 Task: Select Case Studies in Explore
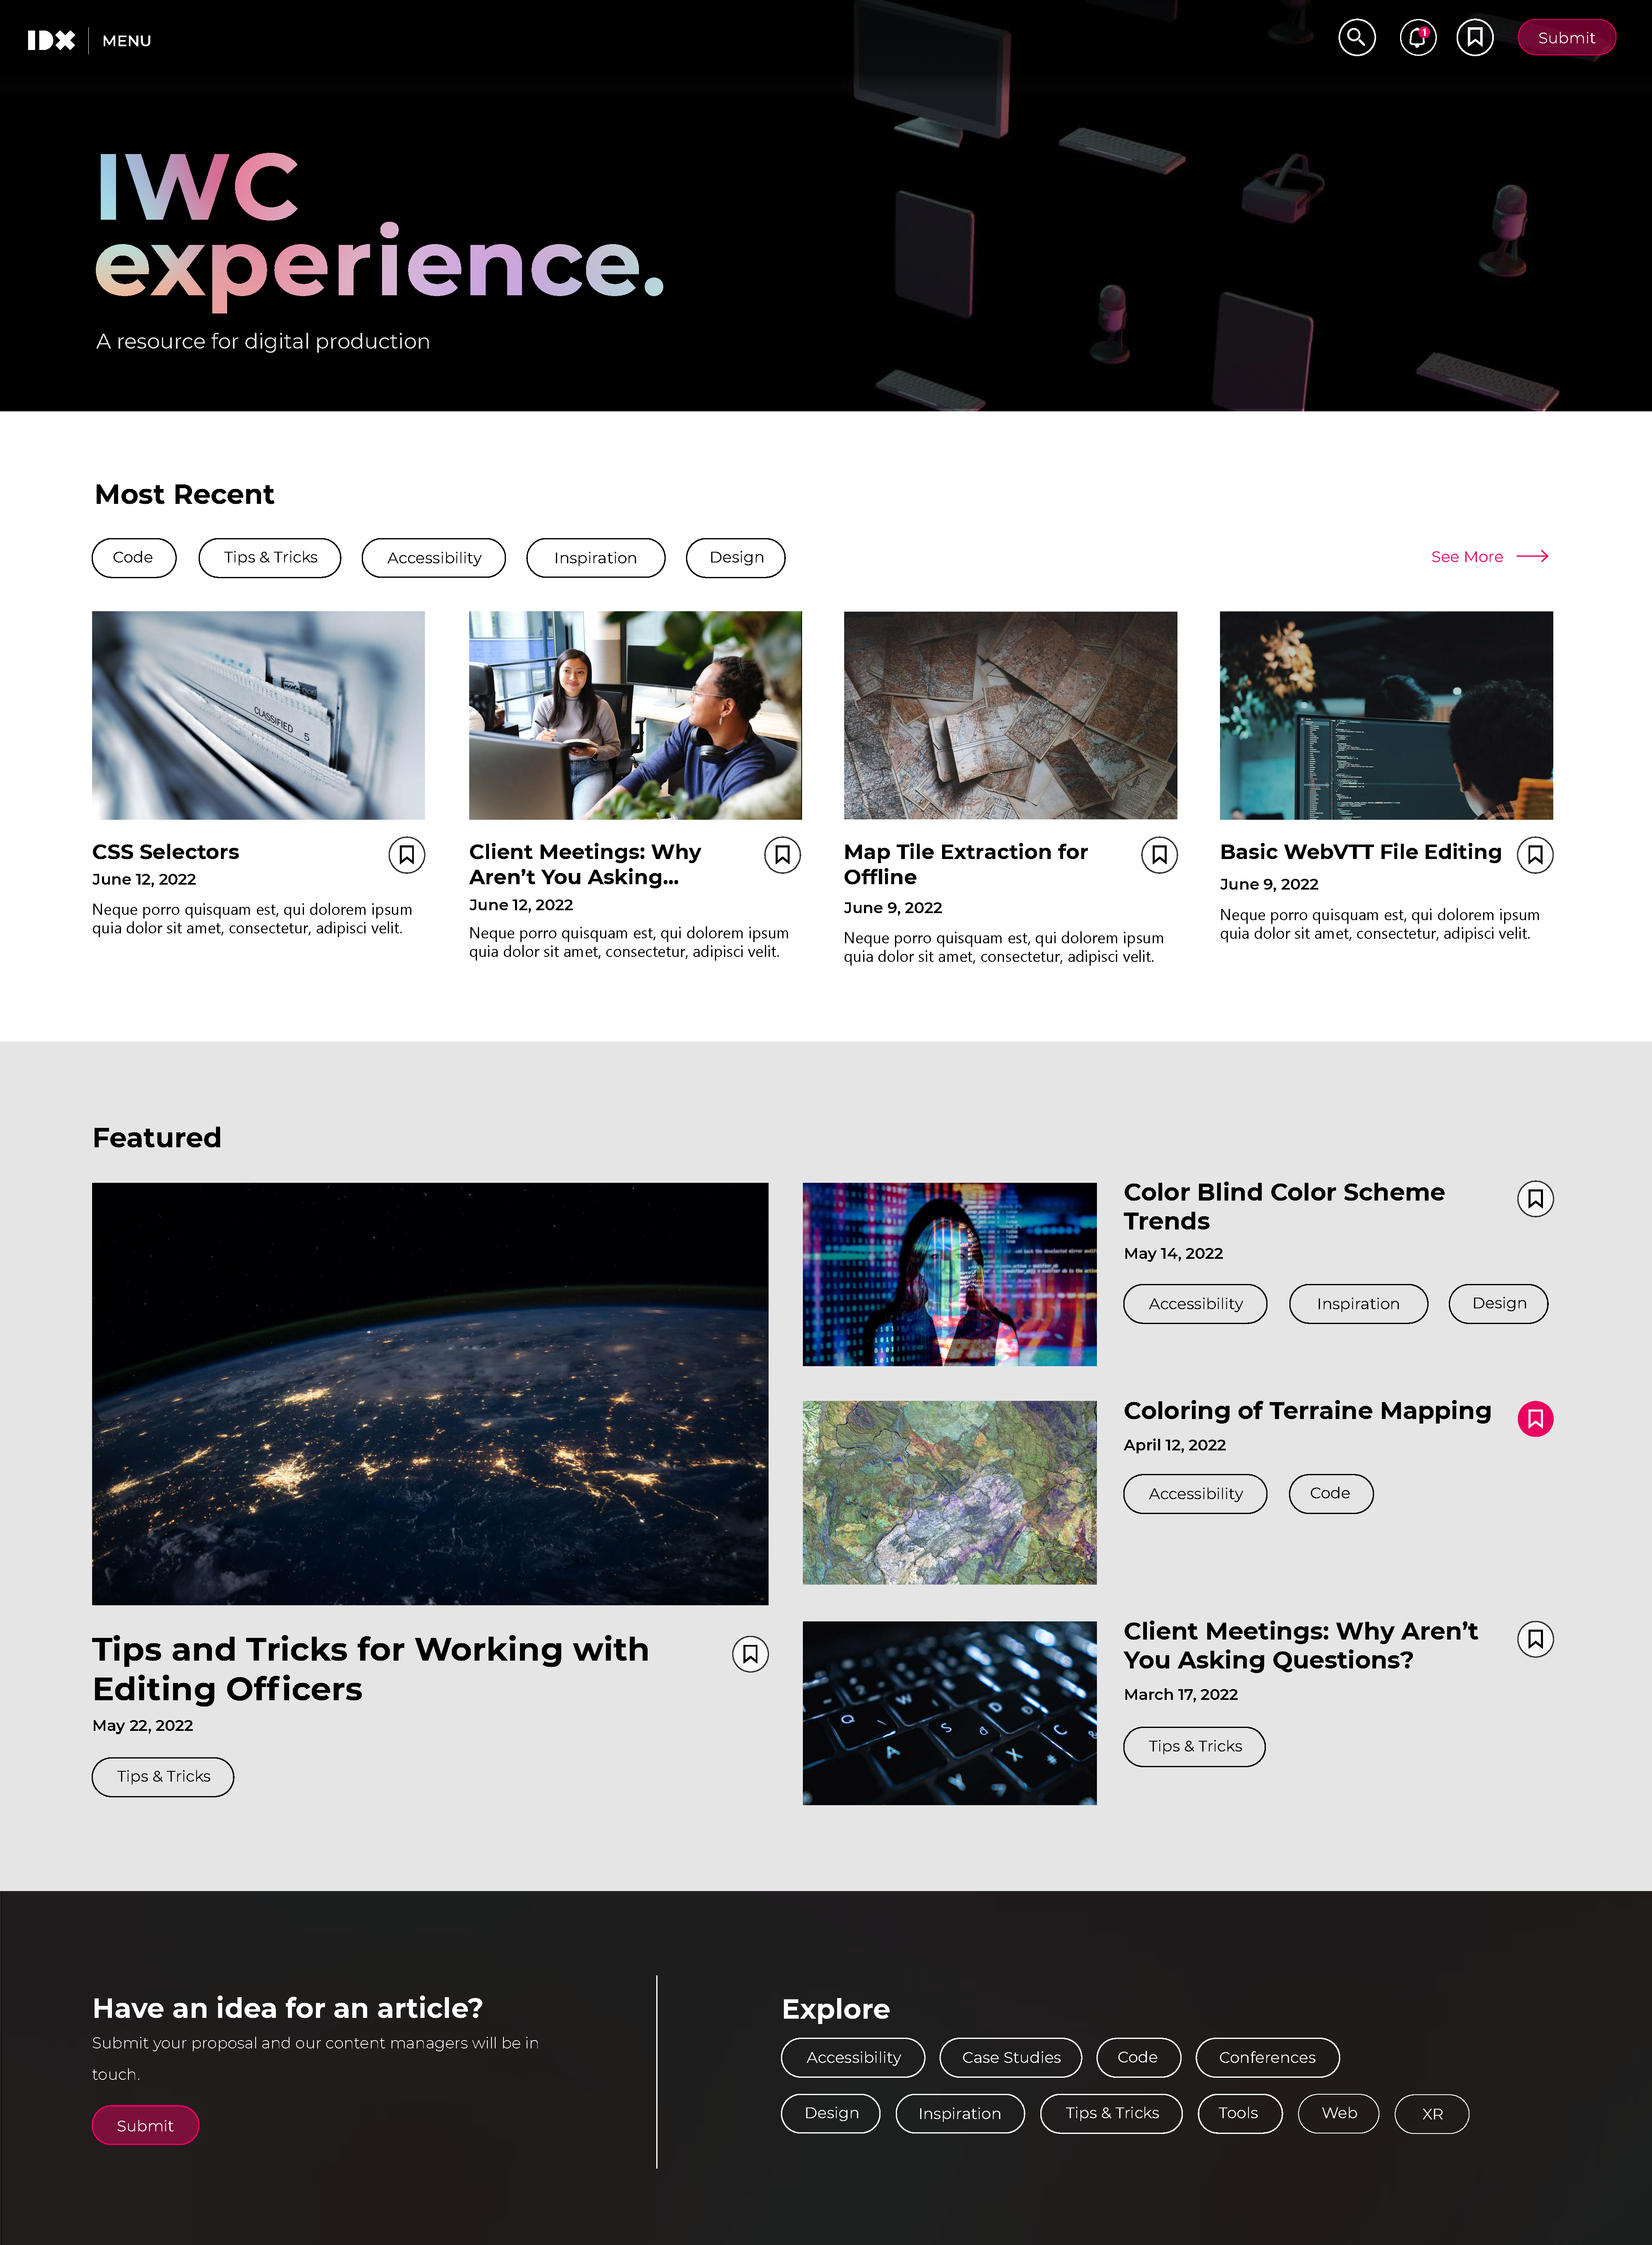pyautogui.click(x=1010, y=2057)
